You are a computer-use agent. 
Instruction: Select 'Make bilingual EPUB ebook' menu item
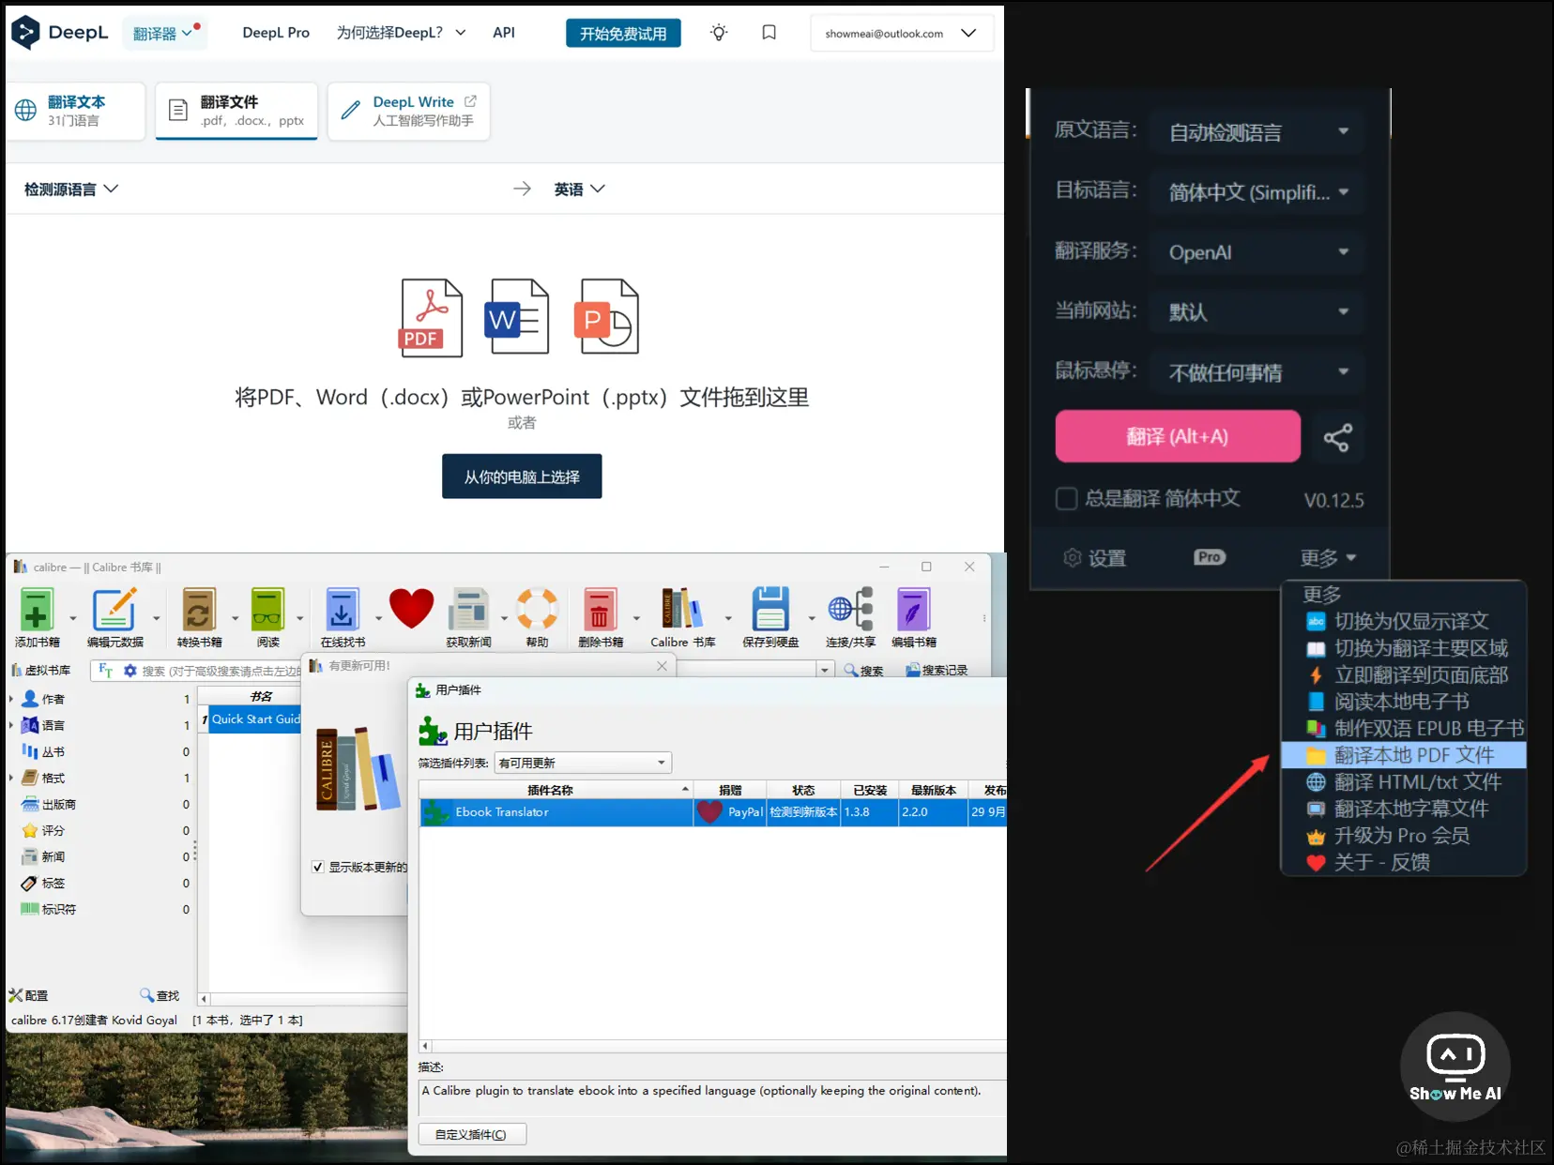coord(1404,728)
